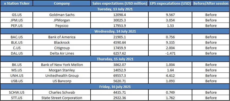Click the Bank of New York Mellon cell
230x101 pixels.
pos(62,65)
